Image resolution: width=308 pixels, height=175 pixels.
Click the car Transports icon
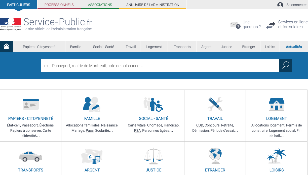click(31, 156)
